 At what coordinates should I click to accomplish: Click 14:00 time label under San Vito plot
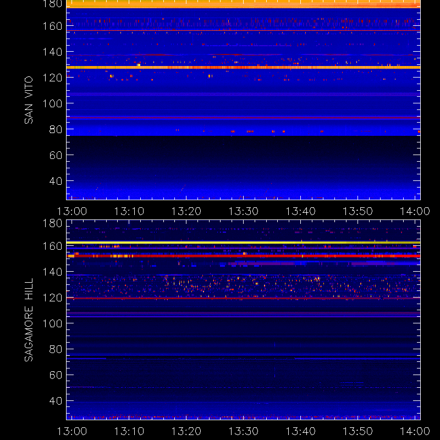pyautogui.click(x=415, y=211)
